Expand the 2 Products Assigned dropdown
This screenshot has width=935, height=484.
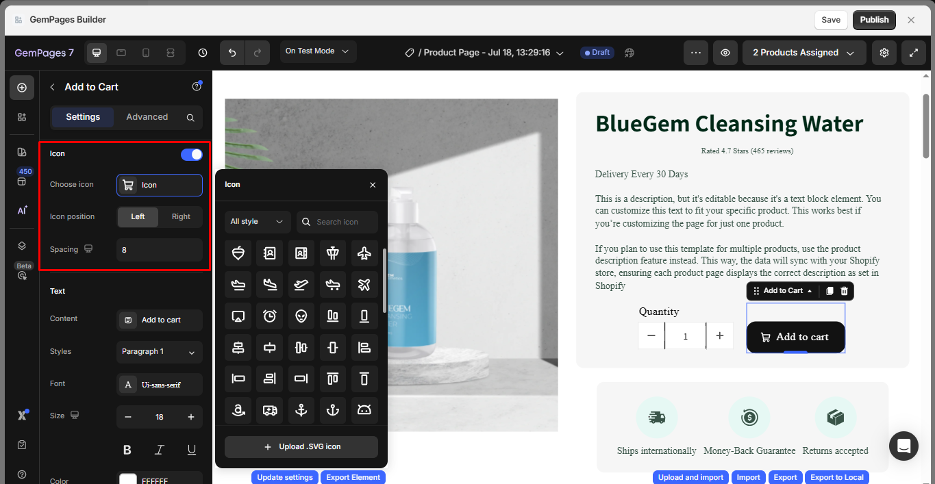[804, 53]
